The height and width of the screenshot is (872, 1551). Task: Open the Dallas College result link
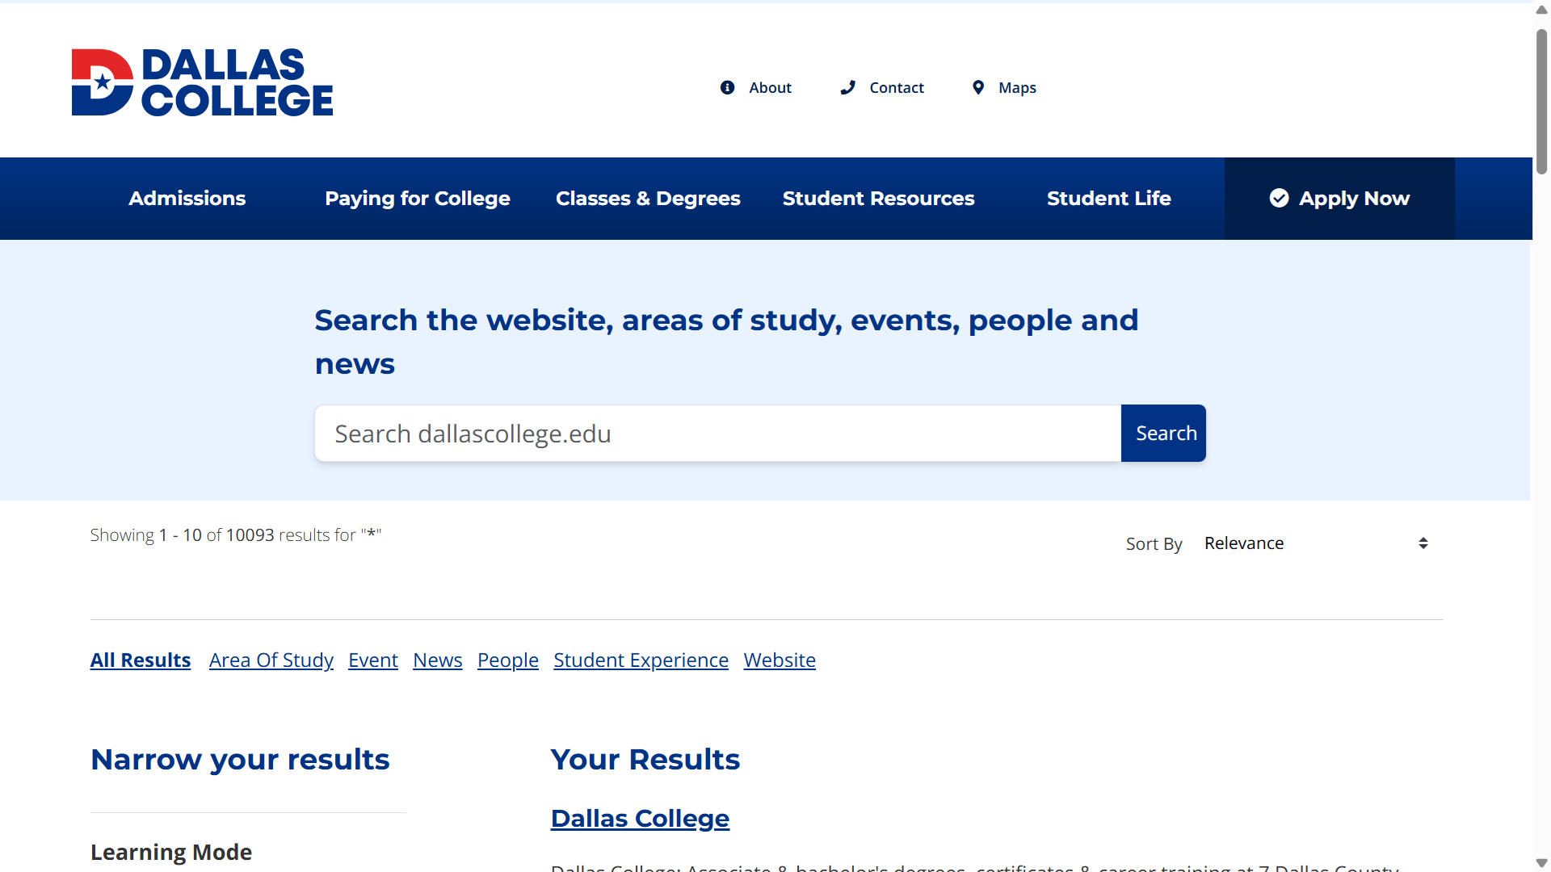[639, 818]
